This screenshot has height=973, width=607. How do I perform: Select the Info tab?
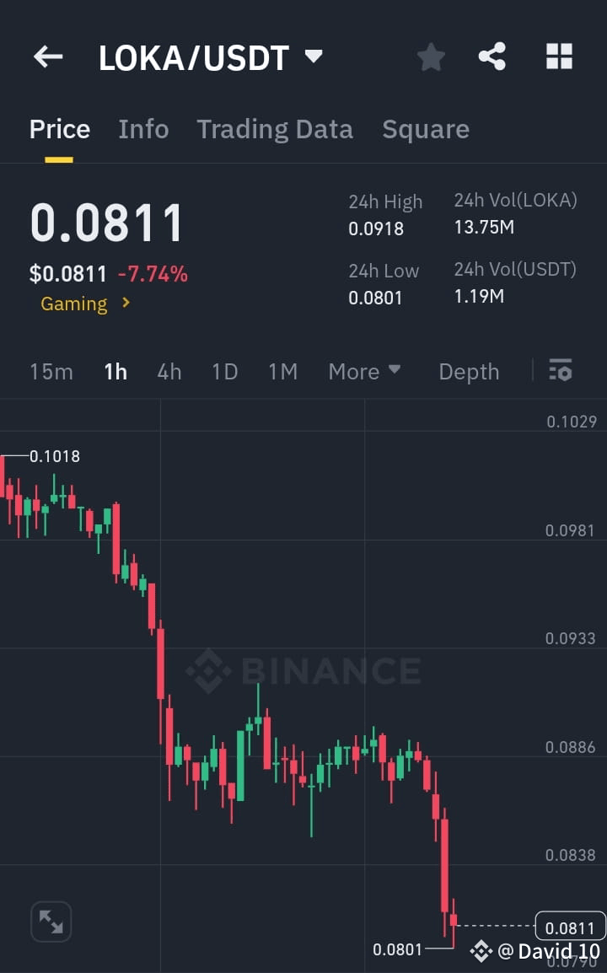click(143, 129)
